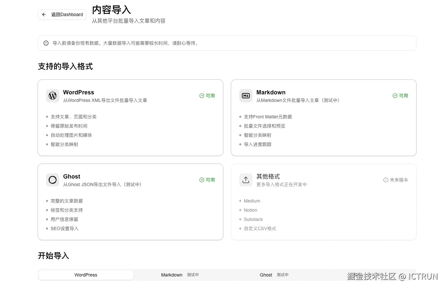Click 从WordPress XML导出文件批量导入文章 description

click(x=105, y=100)
